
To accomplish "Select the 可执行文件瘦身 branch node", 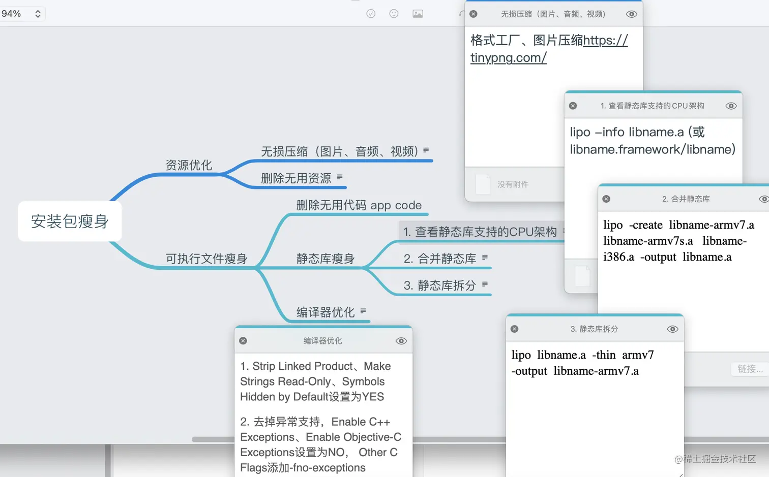I will pyautogui.click(x=206, y=259).
